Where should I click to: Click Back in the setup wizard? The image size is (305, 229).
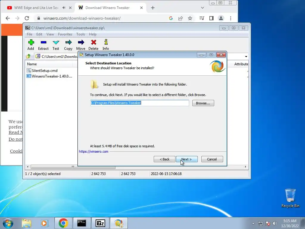click(x=164, y=159)
